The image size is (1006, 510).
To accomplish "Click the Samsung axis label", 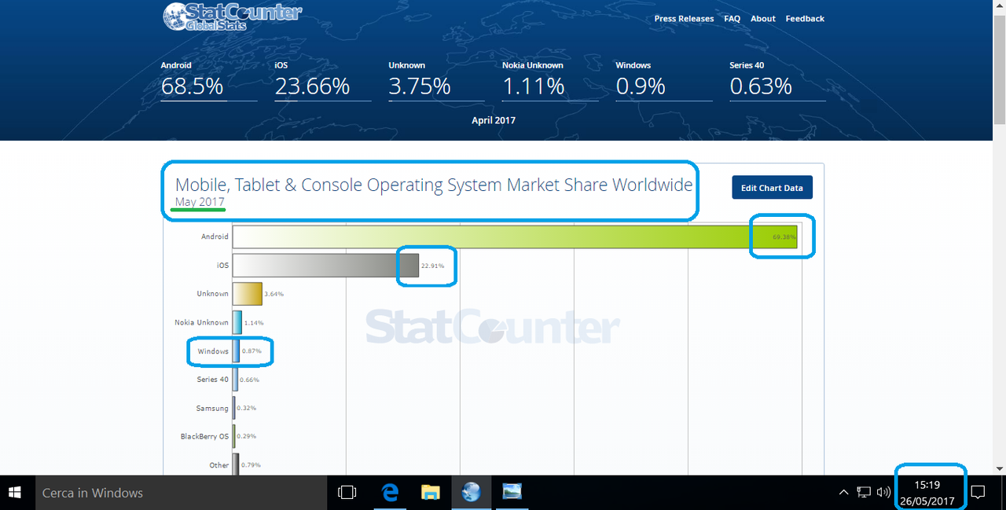I will point(212,409).
